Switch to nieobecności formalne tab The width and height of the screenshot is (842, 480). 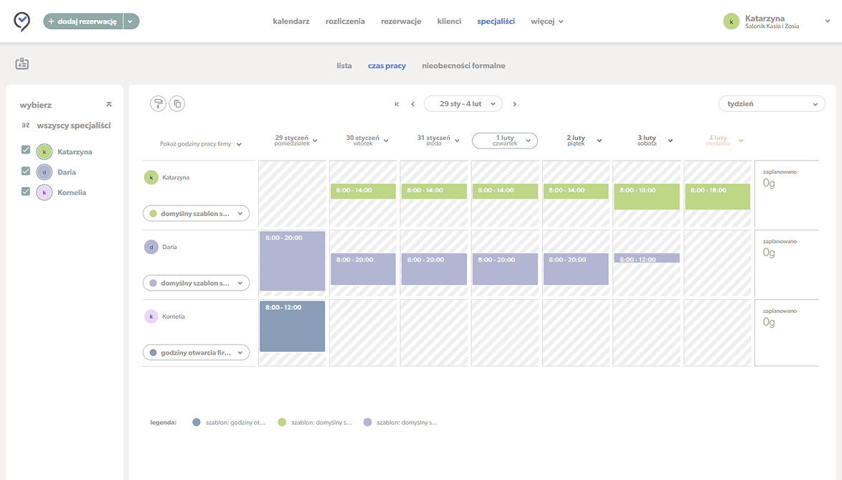[x=463, y=65]
